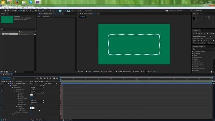Toggle Dashes visibility eye
The image size is (215, 121).
point(1,107)
